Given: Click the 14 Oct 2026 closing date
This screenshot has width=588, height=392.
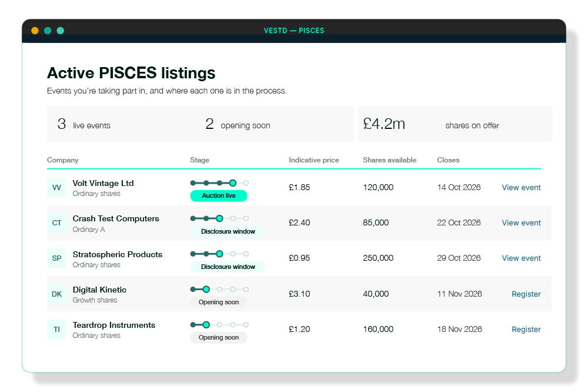Looking at the screenshot, I should coord(459,187).
